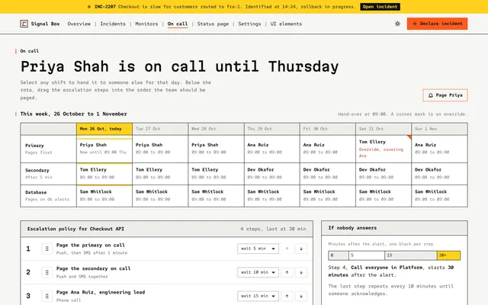
Task: Select the 30+ minute timeline block
Action: tap(448, 255)
